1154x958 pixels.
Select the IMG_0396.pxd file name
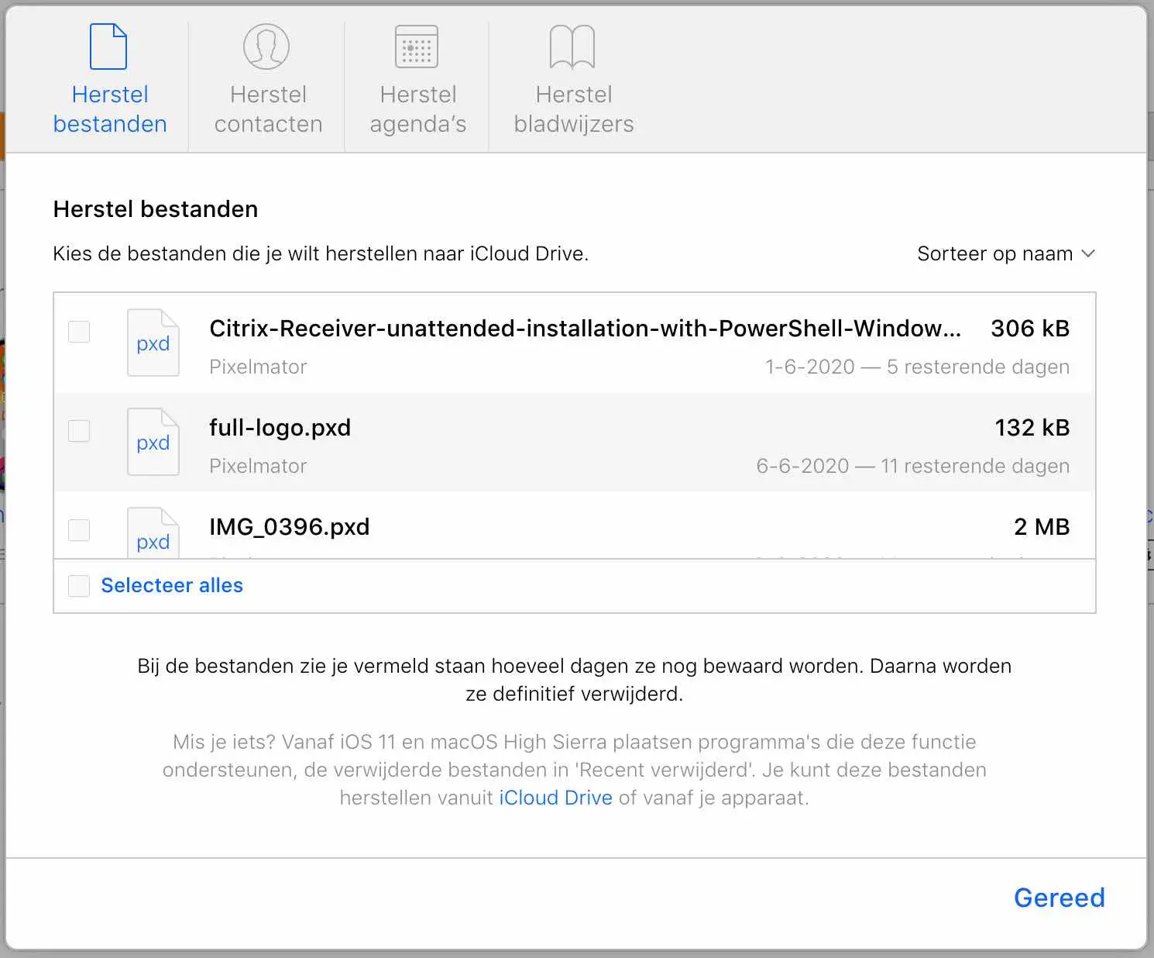click(289, 527)
